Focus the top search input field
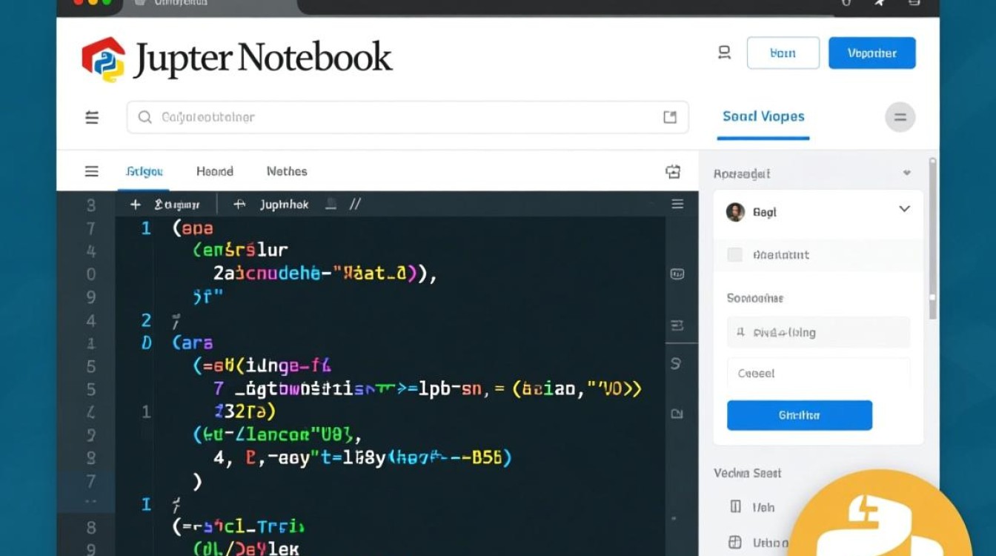Viewport: 996px width, 556px height. click(408, 117)
